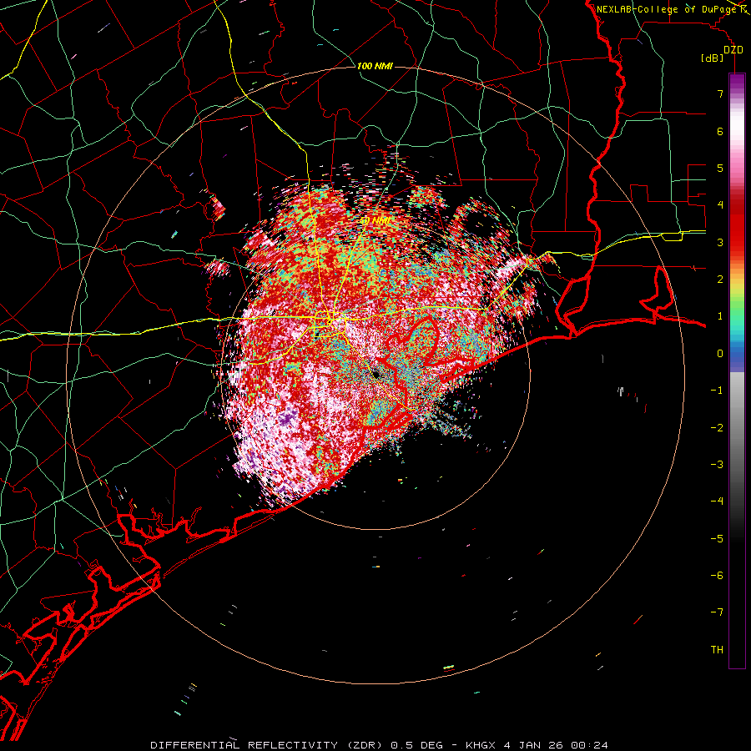Pick the red 3 dB color bar segment

(737, 242)
